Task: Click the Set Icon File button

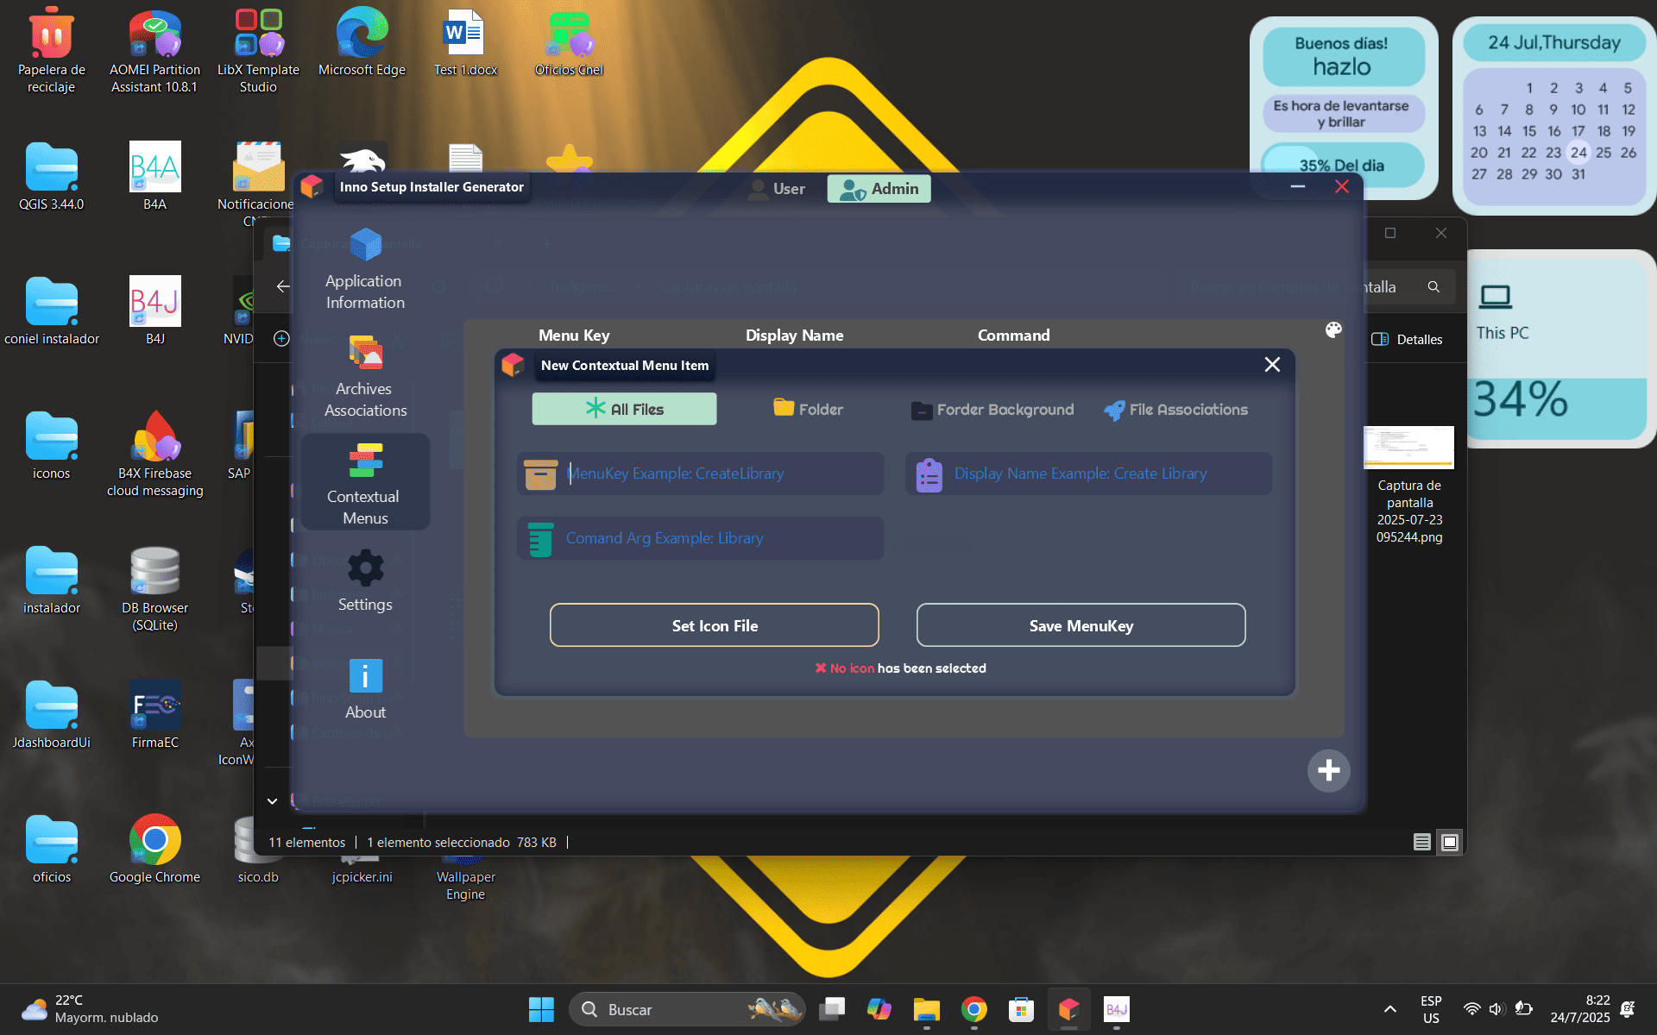Action: [714, 625]
